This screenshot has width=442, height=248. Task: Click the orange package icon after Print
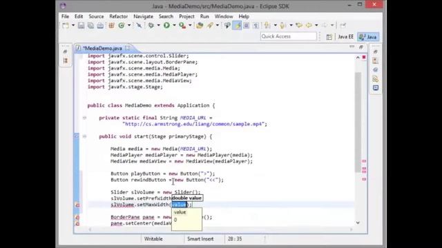click(x=111, y=25)
